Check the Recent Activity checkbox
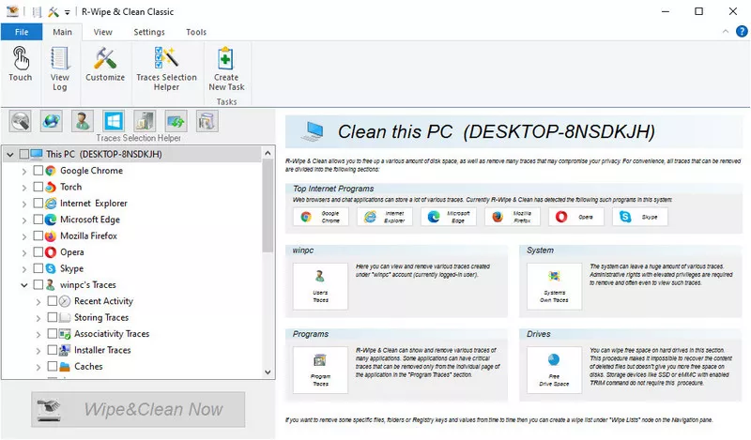The height and width of the screenshot is (440, 751). click(x=53, y=300)
